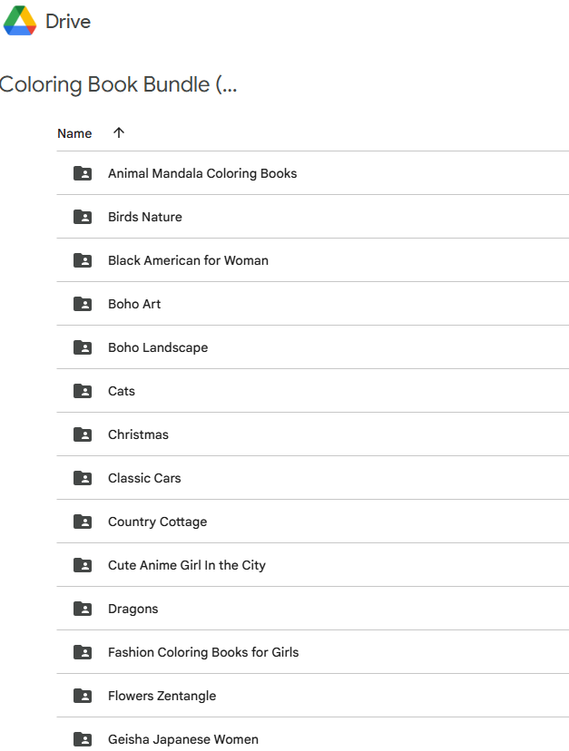Open the Black American for Woman folder
This screenshot has height=751, width=569.
pyautogui.click(x=188, y=260)
